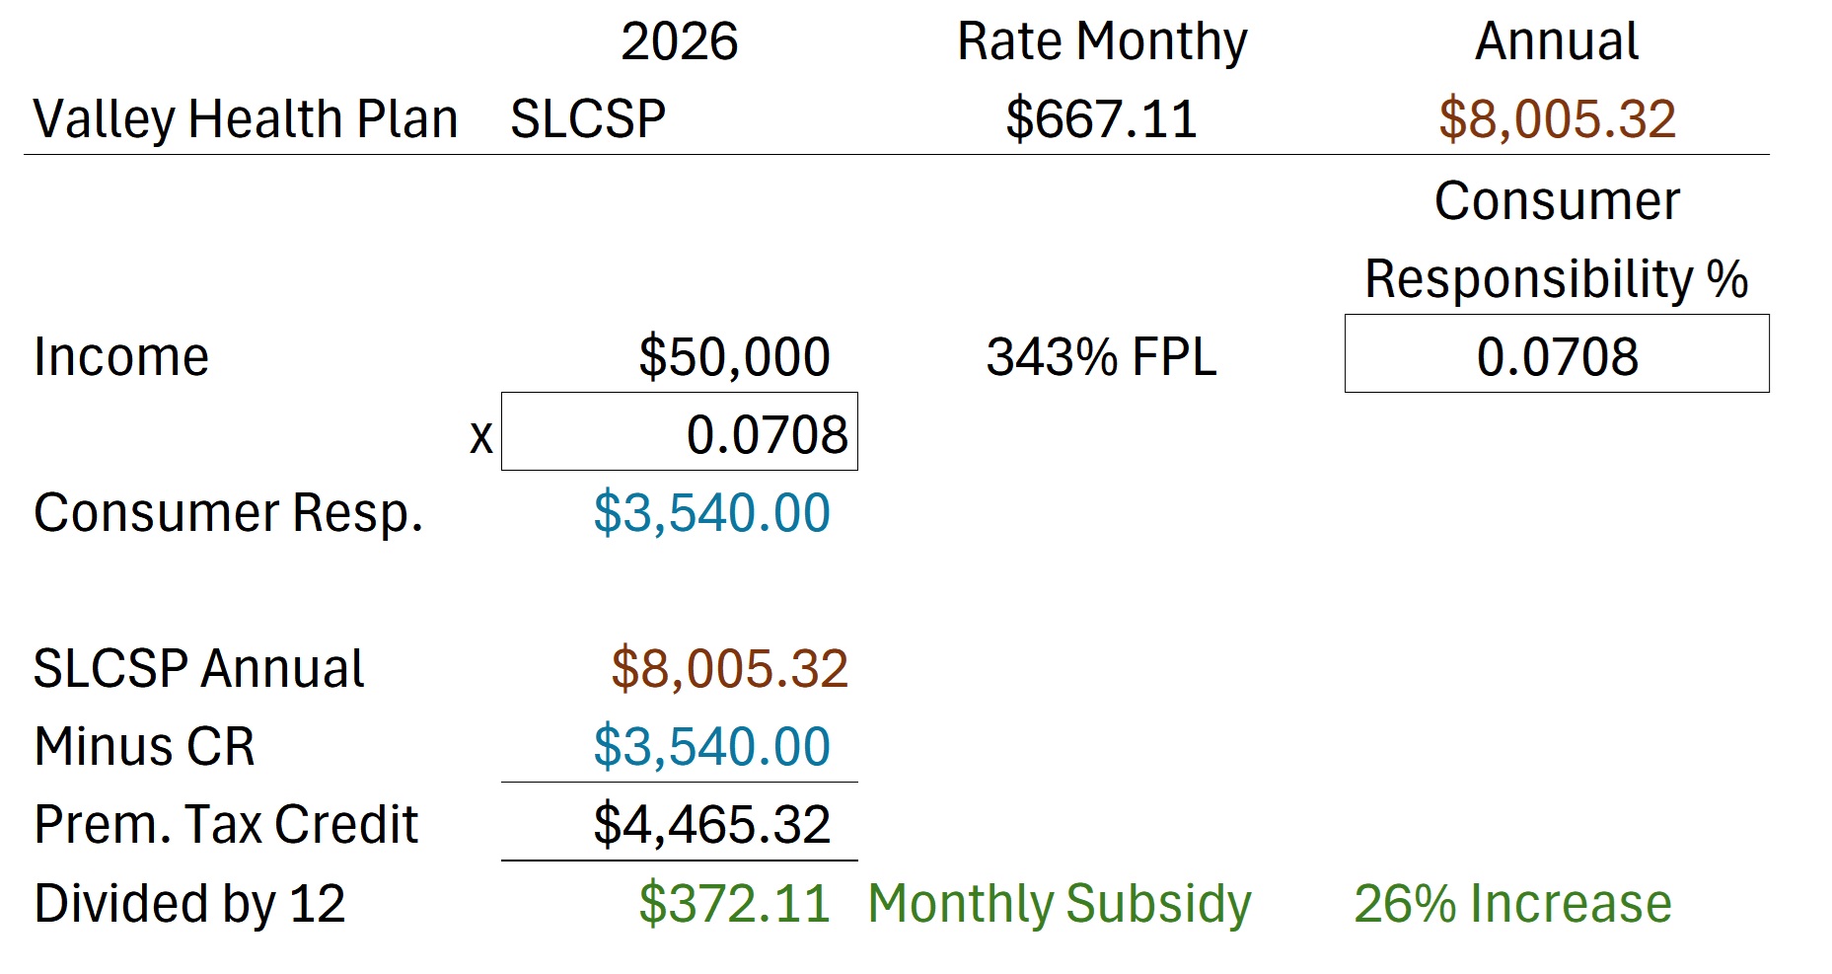Select the SLCSP cell next to plan name

tap(588, 119)
